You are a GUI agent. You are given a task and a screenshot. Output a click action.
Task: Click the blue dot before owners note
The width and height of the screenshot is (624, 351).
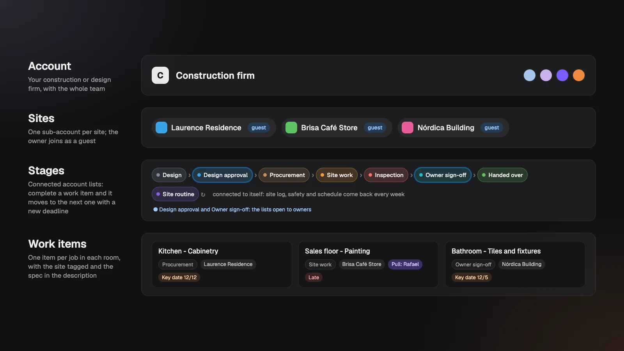156,209
